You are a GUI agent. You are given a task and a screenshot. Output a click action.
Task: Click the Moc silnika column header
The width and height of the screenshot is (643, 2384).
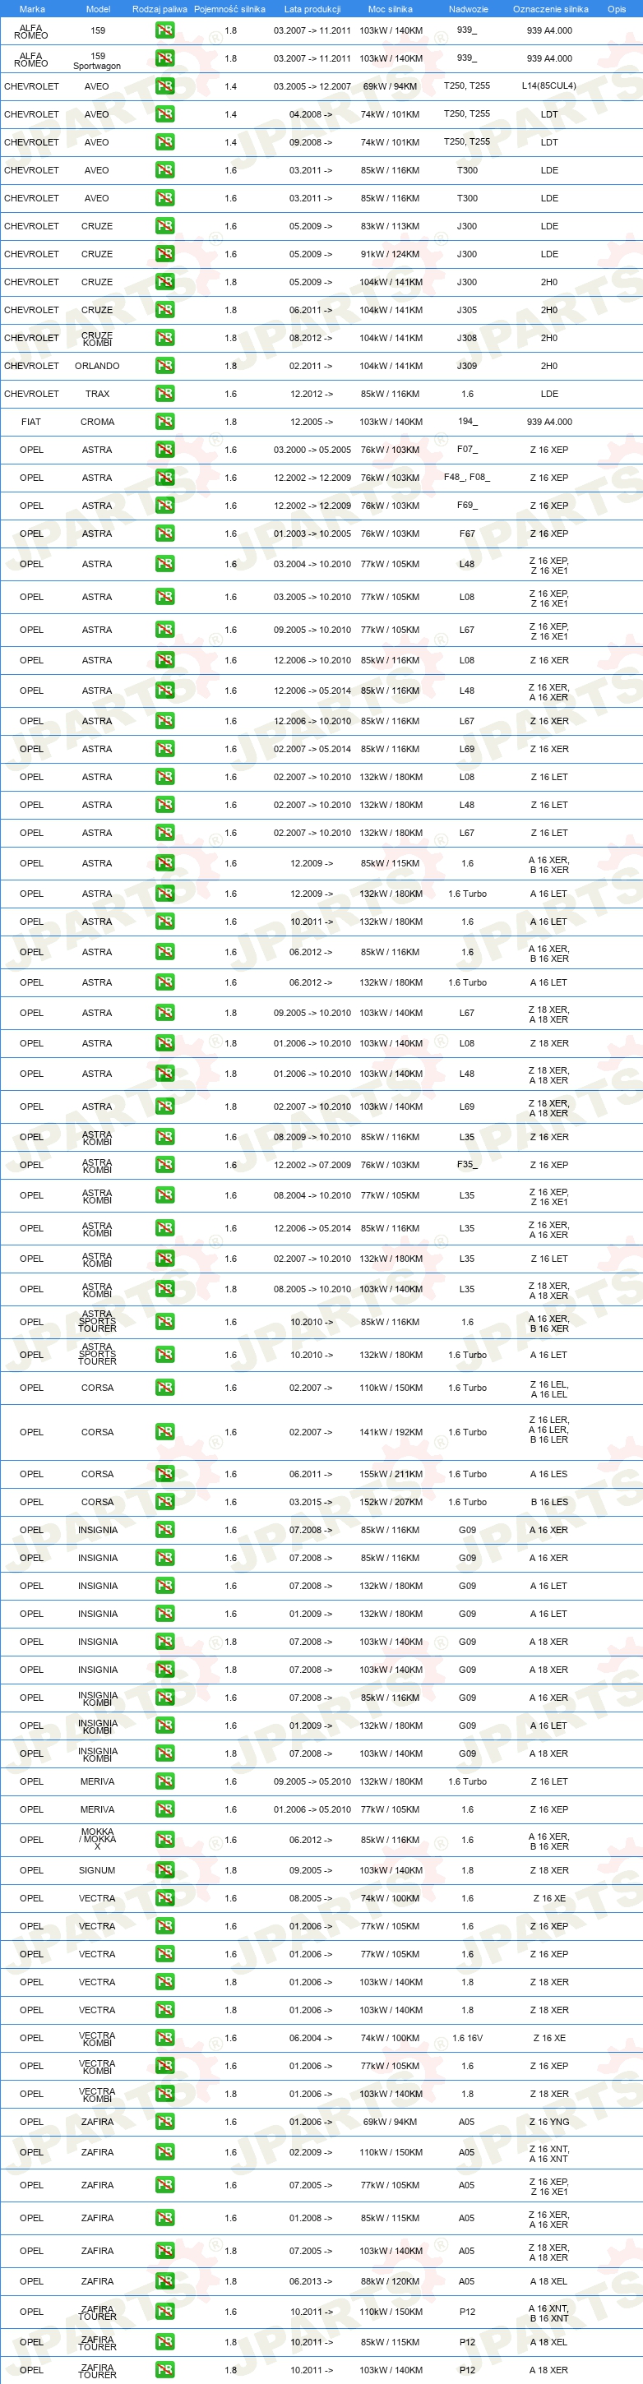391,9
